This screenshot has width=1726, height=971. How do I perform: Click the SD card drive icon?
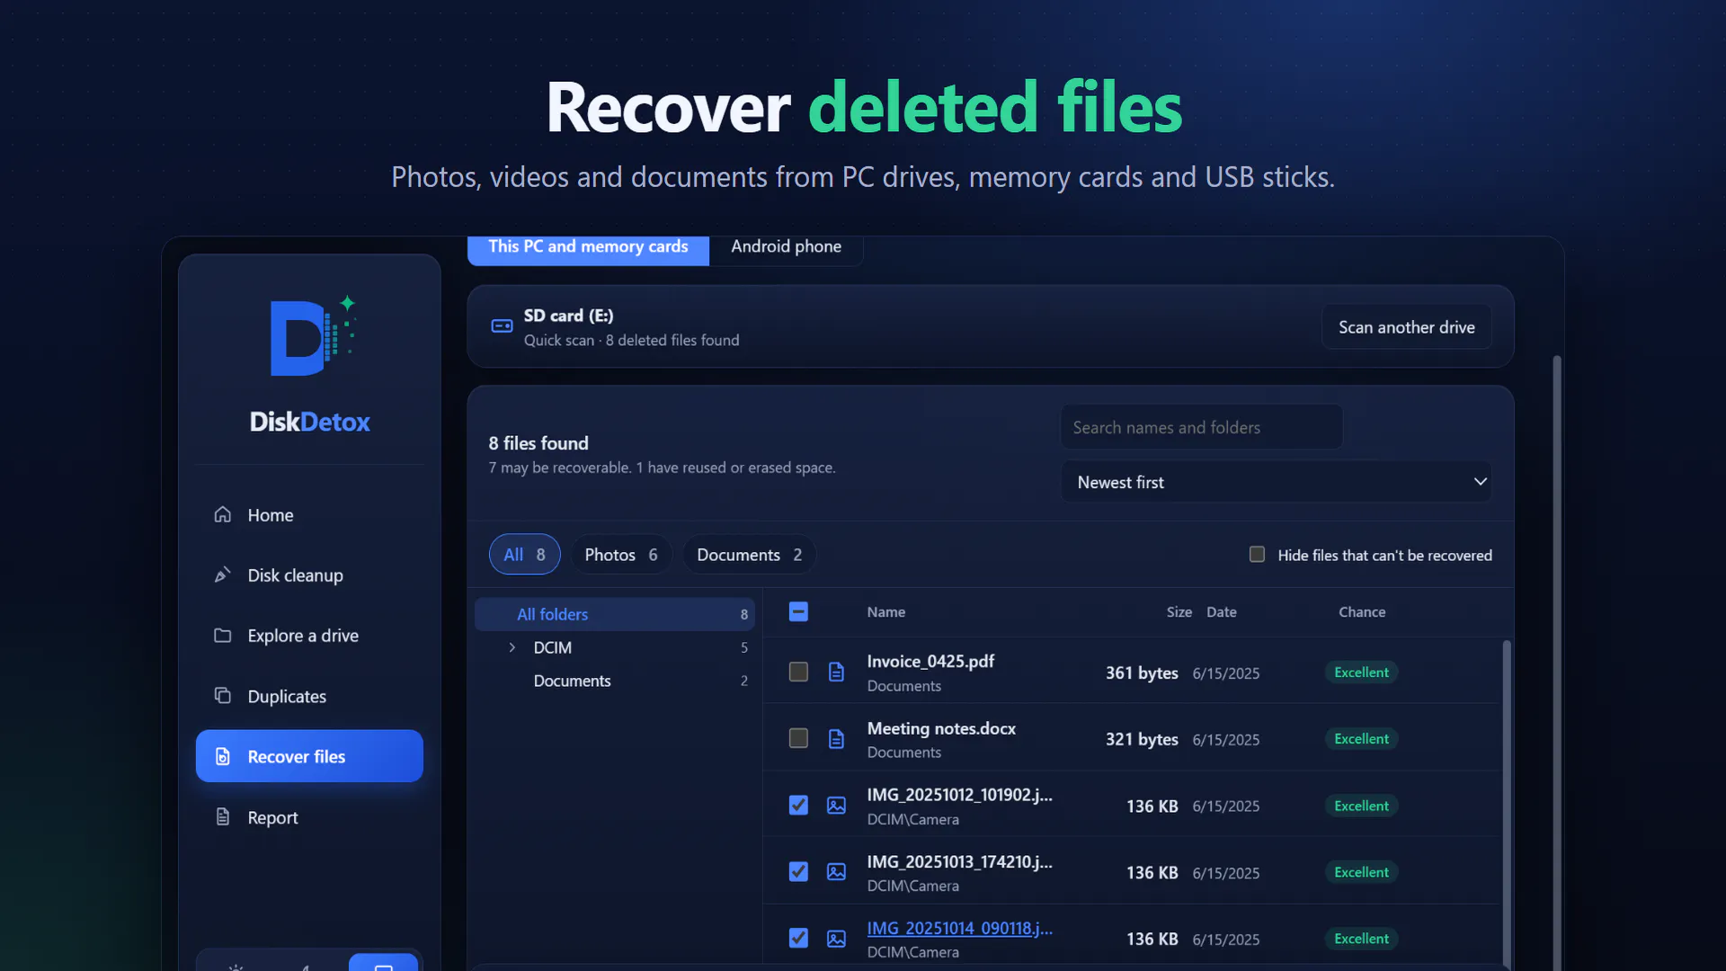point(502,326)
